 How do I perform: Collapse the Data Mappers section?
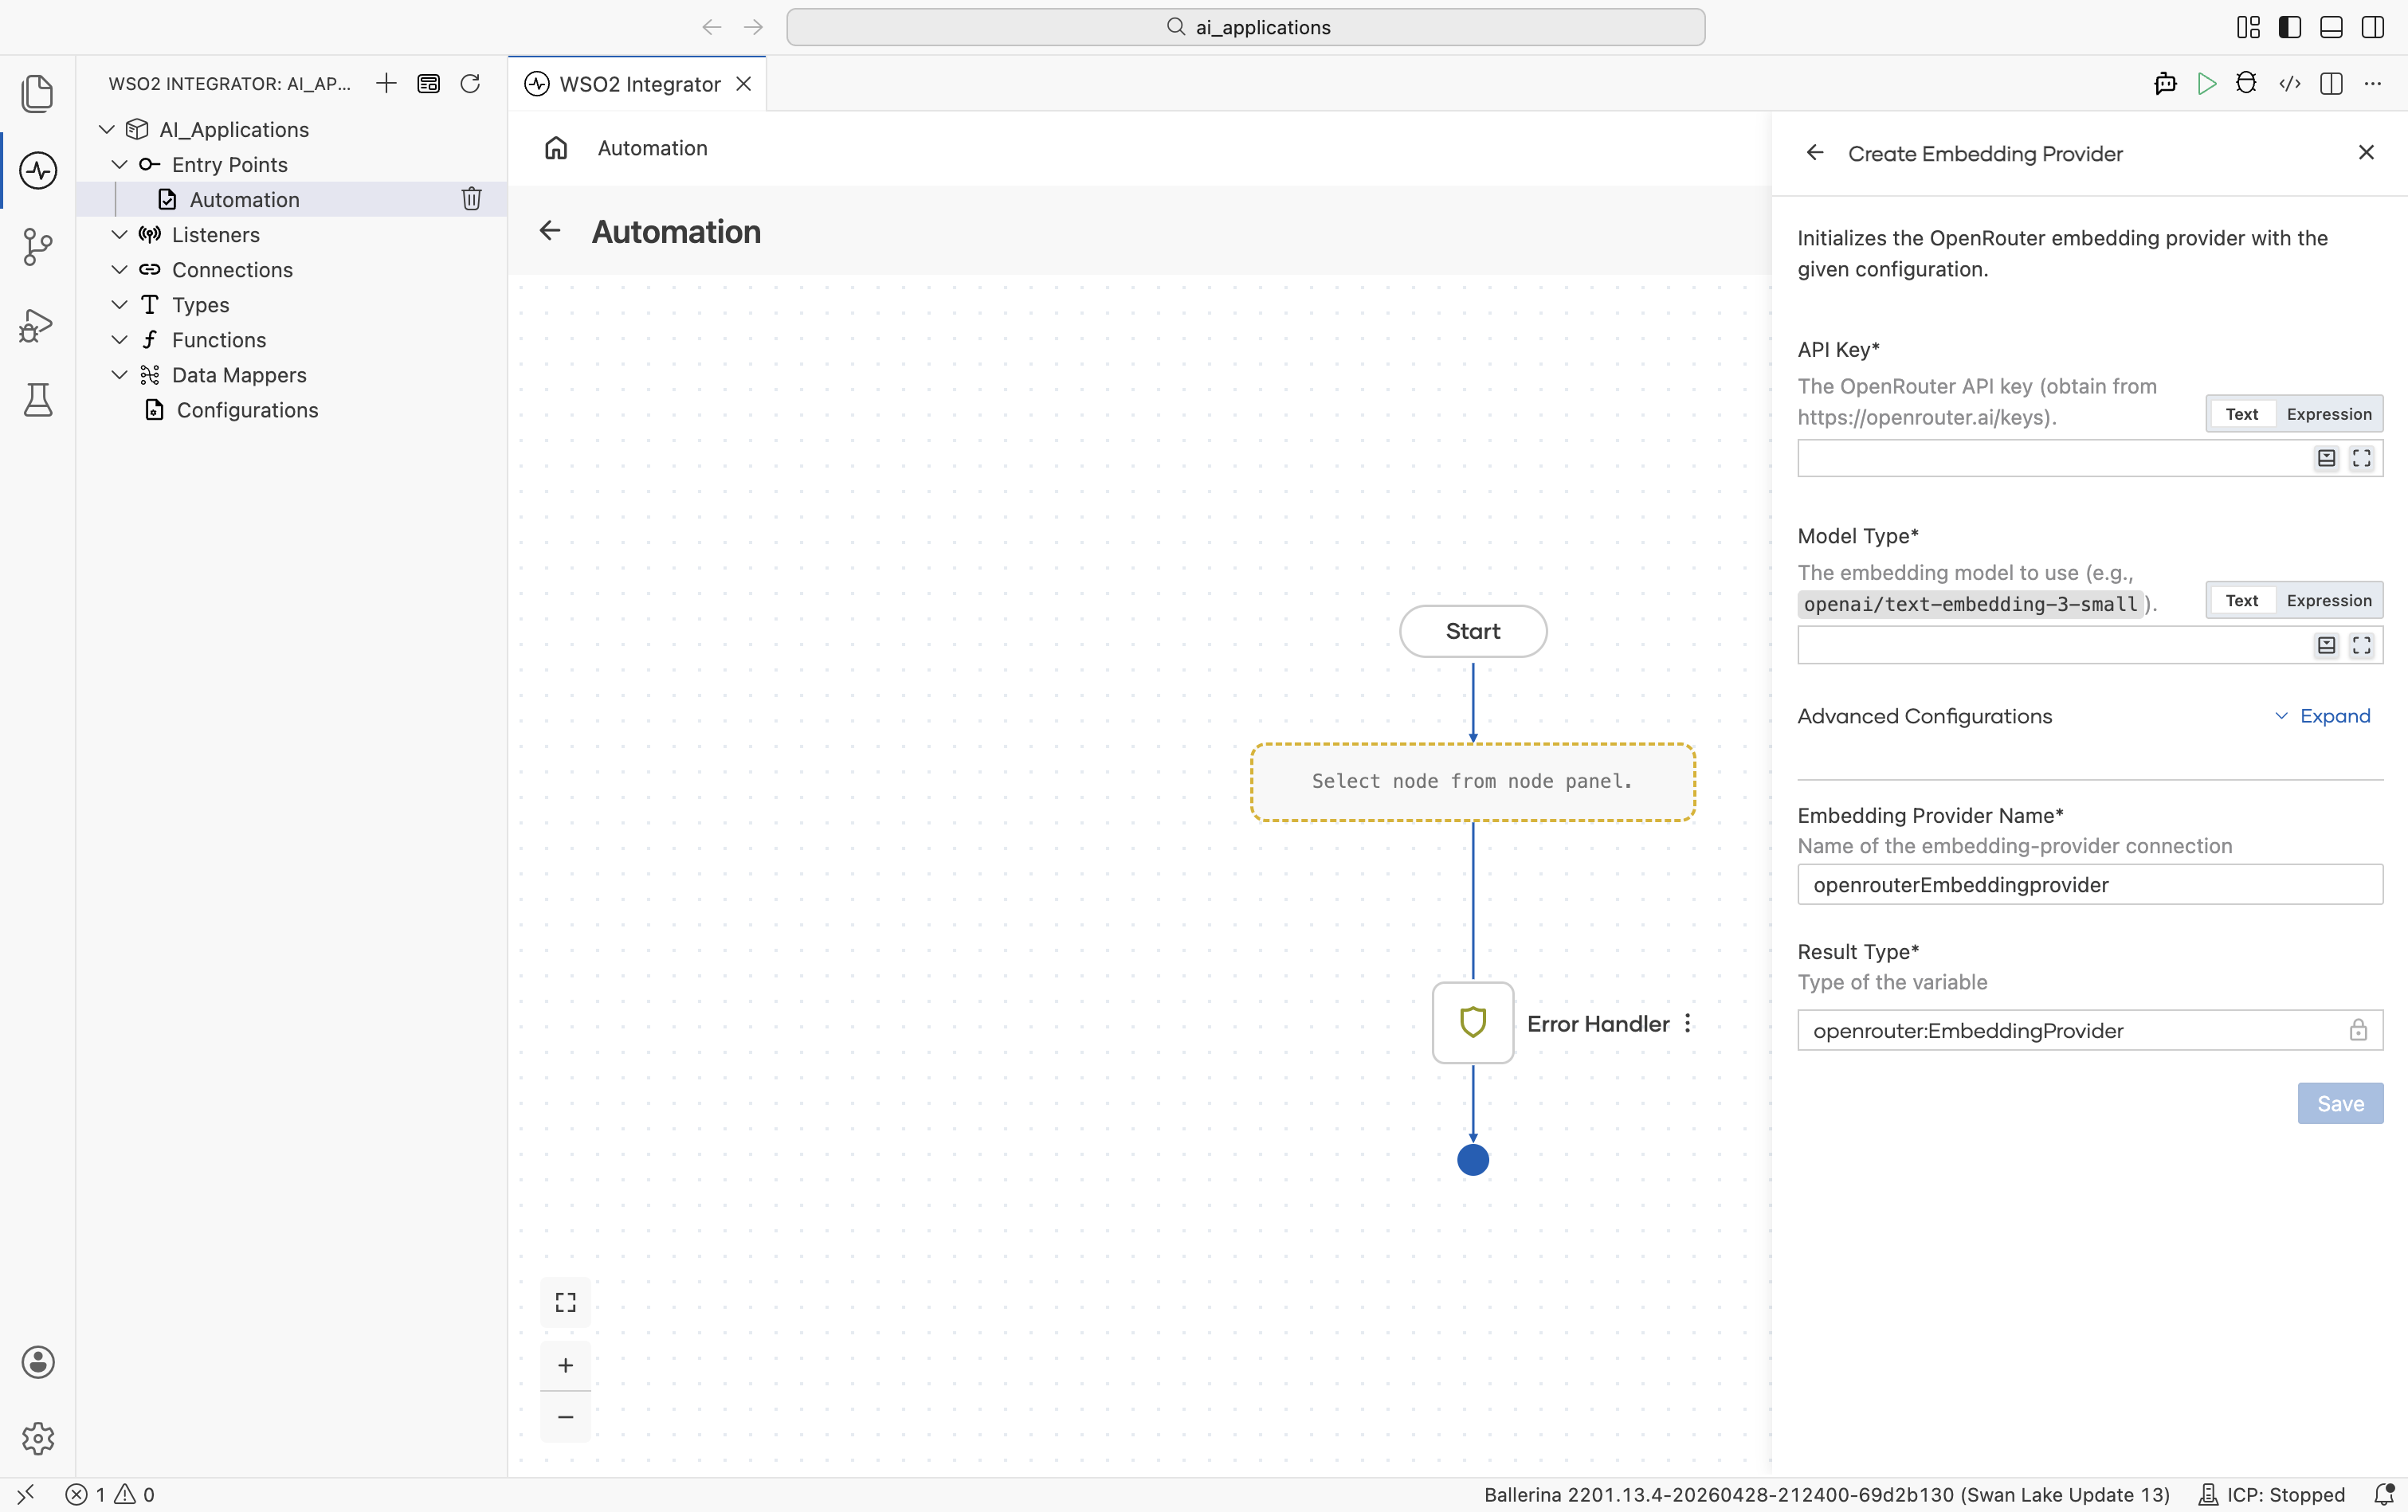(x=119, y=374)
